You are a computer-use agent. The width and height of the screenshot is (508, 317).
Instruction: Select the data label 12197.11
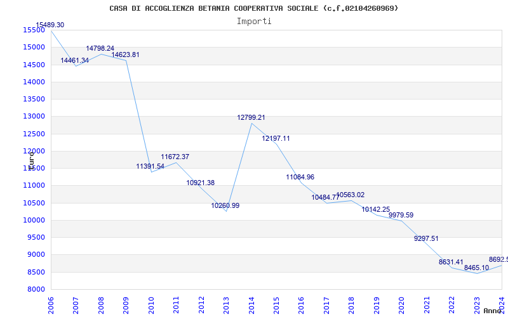point(276,138)
